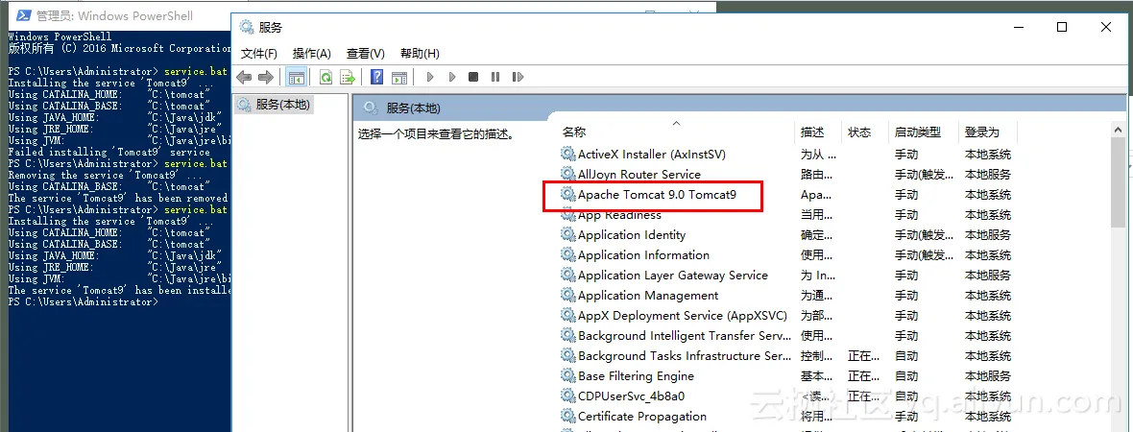The width and height of the screenshot is (1133, 432).
Task: Click the Forward arrow in the toolbar
Action: point(266,78)
